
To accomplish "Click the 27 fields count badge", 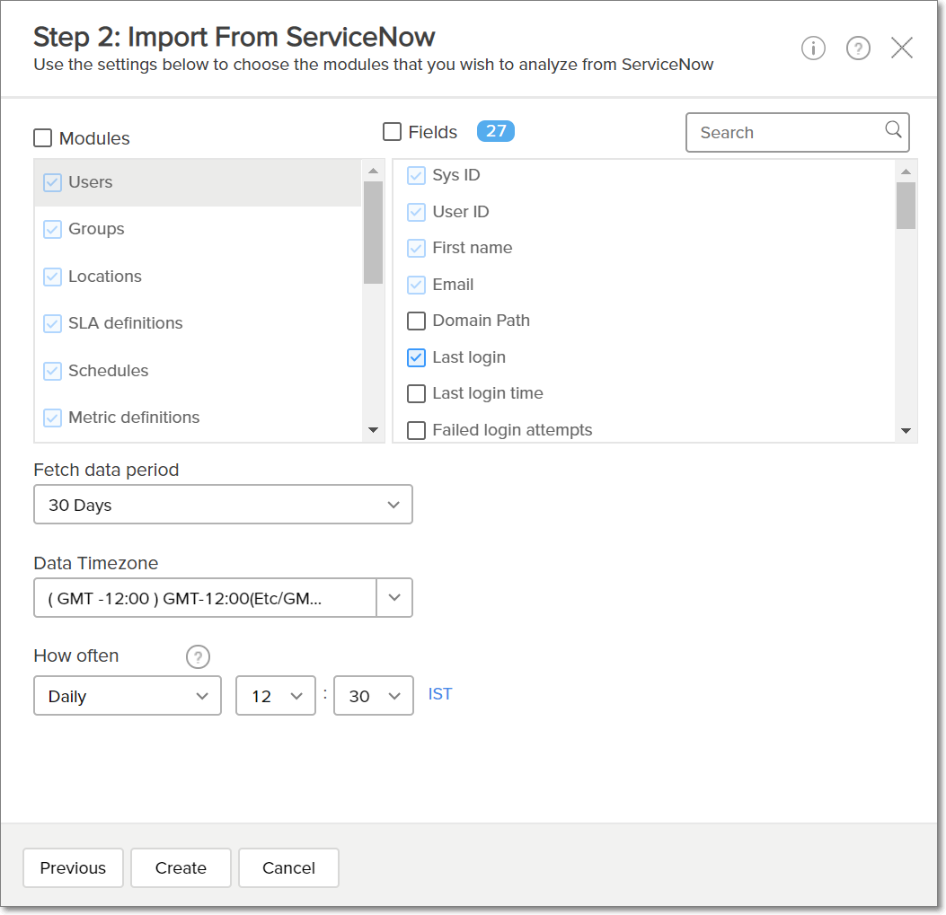I will pyautogui.click(x=496, y=131).
